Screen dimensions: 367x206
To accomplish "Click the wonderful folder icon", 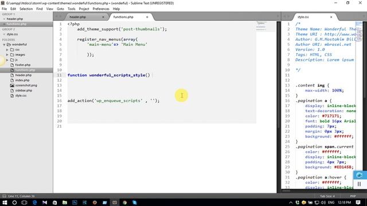I will pyautogui.click(x=9, y=45).
